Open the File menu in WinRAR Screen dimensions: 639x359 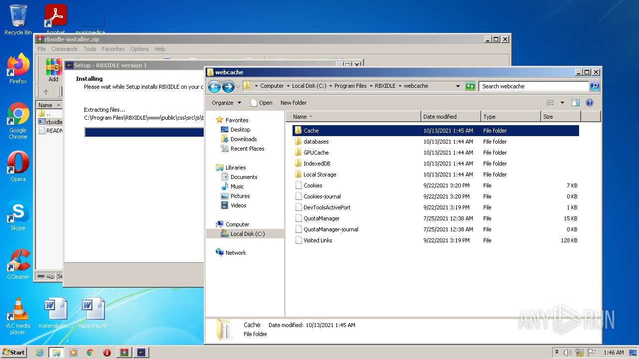pyautogui.click(x=41, y=49)
